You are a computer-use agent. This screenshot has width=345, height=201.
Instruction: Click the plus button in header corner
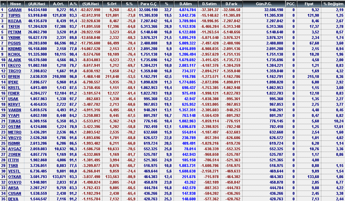point(3,4)
